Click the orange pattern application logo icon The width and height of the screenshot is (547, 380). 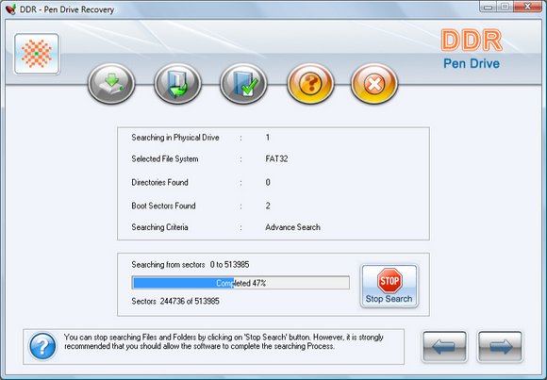(37, 54)
